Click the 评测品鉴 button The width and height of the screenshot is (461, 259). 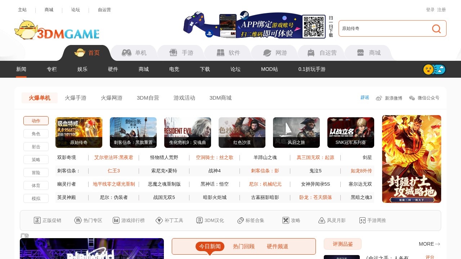(343, 244)
